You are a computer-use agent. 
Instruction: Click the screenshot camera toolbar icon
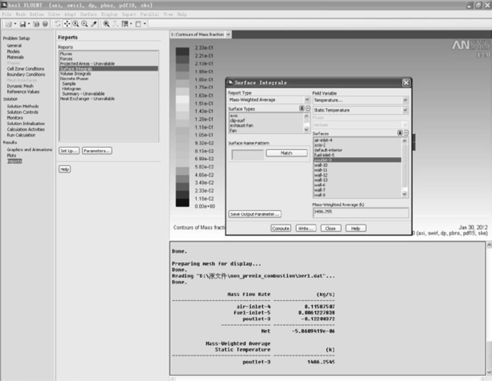pos(36,24)
